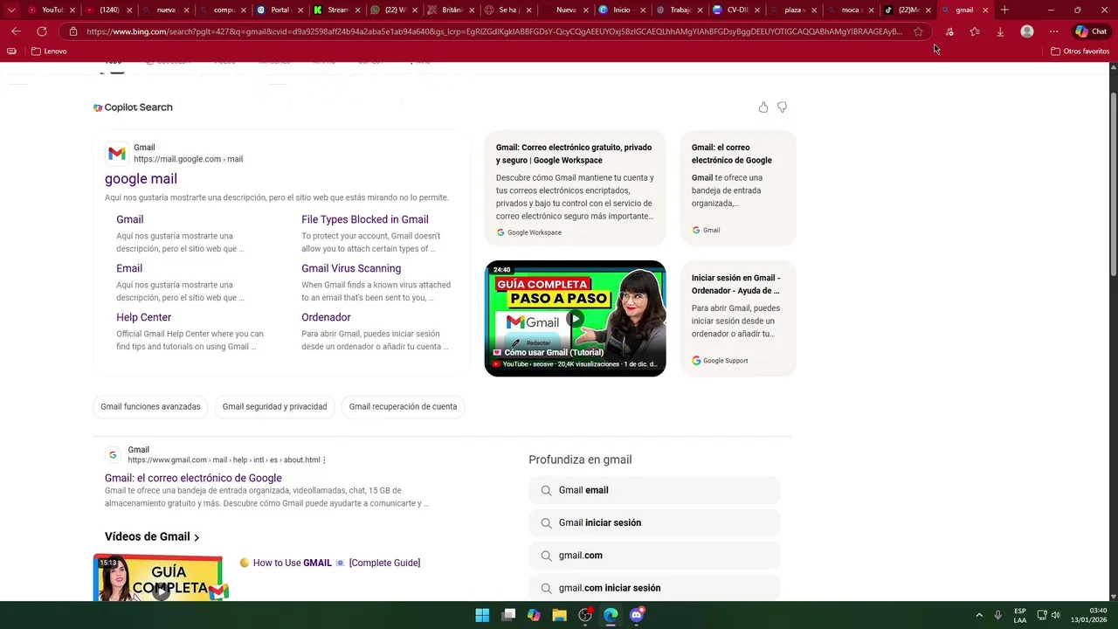Open Task View on the taskbar
This screenshot has width=1118, height=629.
(508, 615)
